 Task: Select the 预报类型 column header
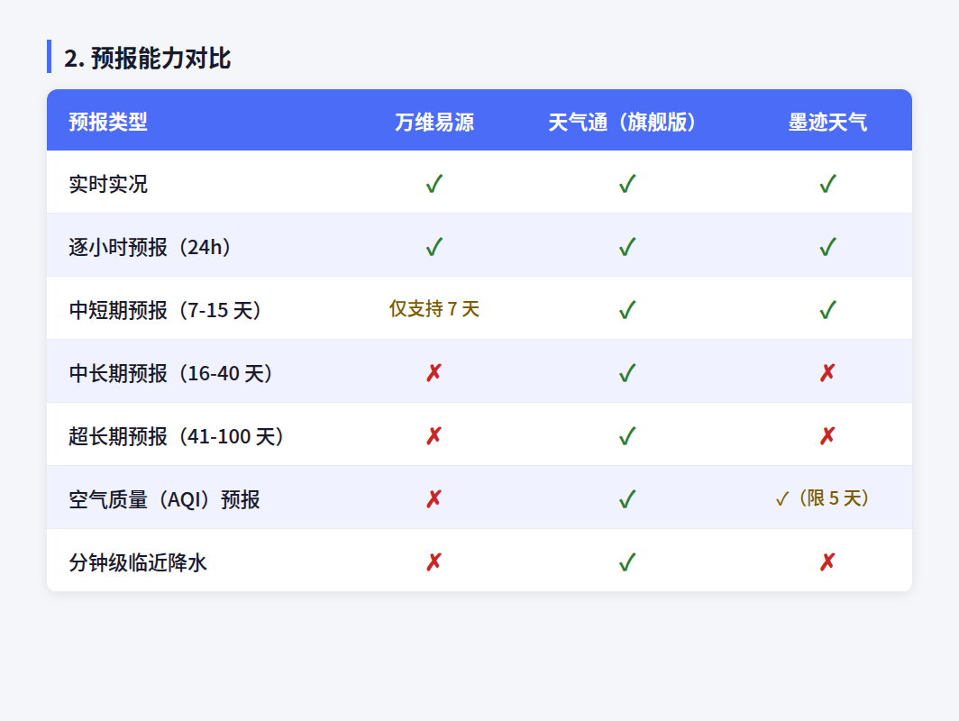point(108,122)
